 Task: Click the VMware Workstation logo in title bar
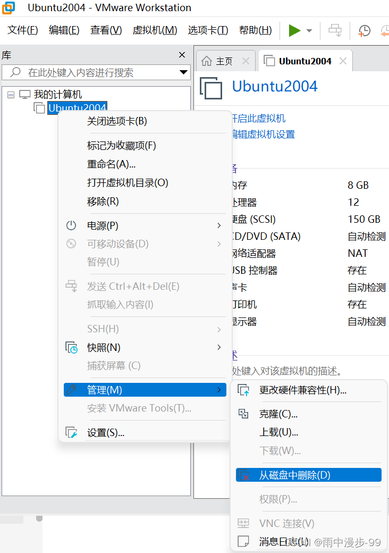pos(9,8)
